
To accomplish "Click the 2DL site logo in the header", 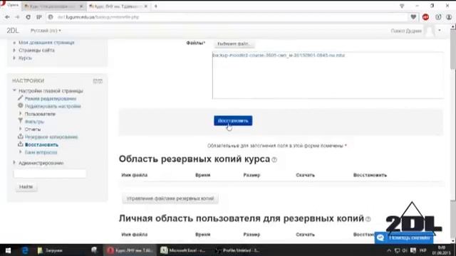I will pyautogui.click(x=13, y=31).
